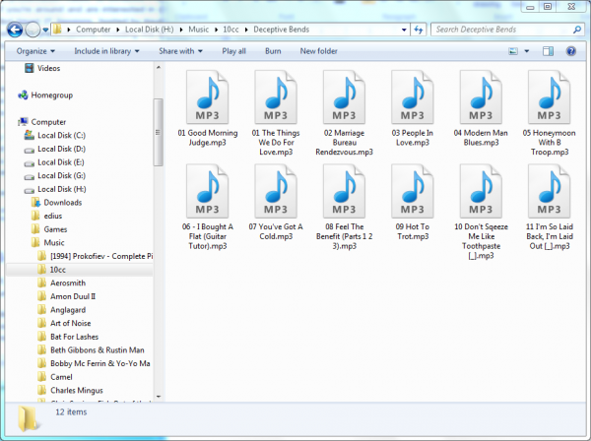Select the Music folder in the tree
The width and height of the screenshot is (591, 441).
pos(54,242)
